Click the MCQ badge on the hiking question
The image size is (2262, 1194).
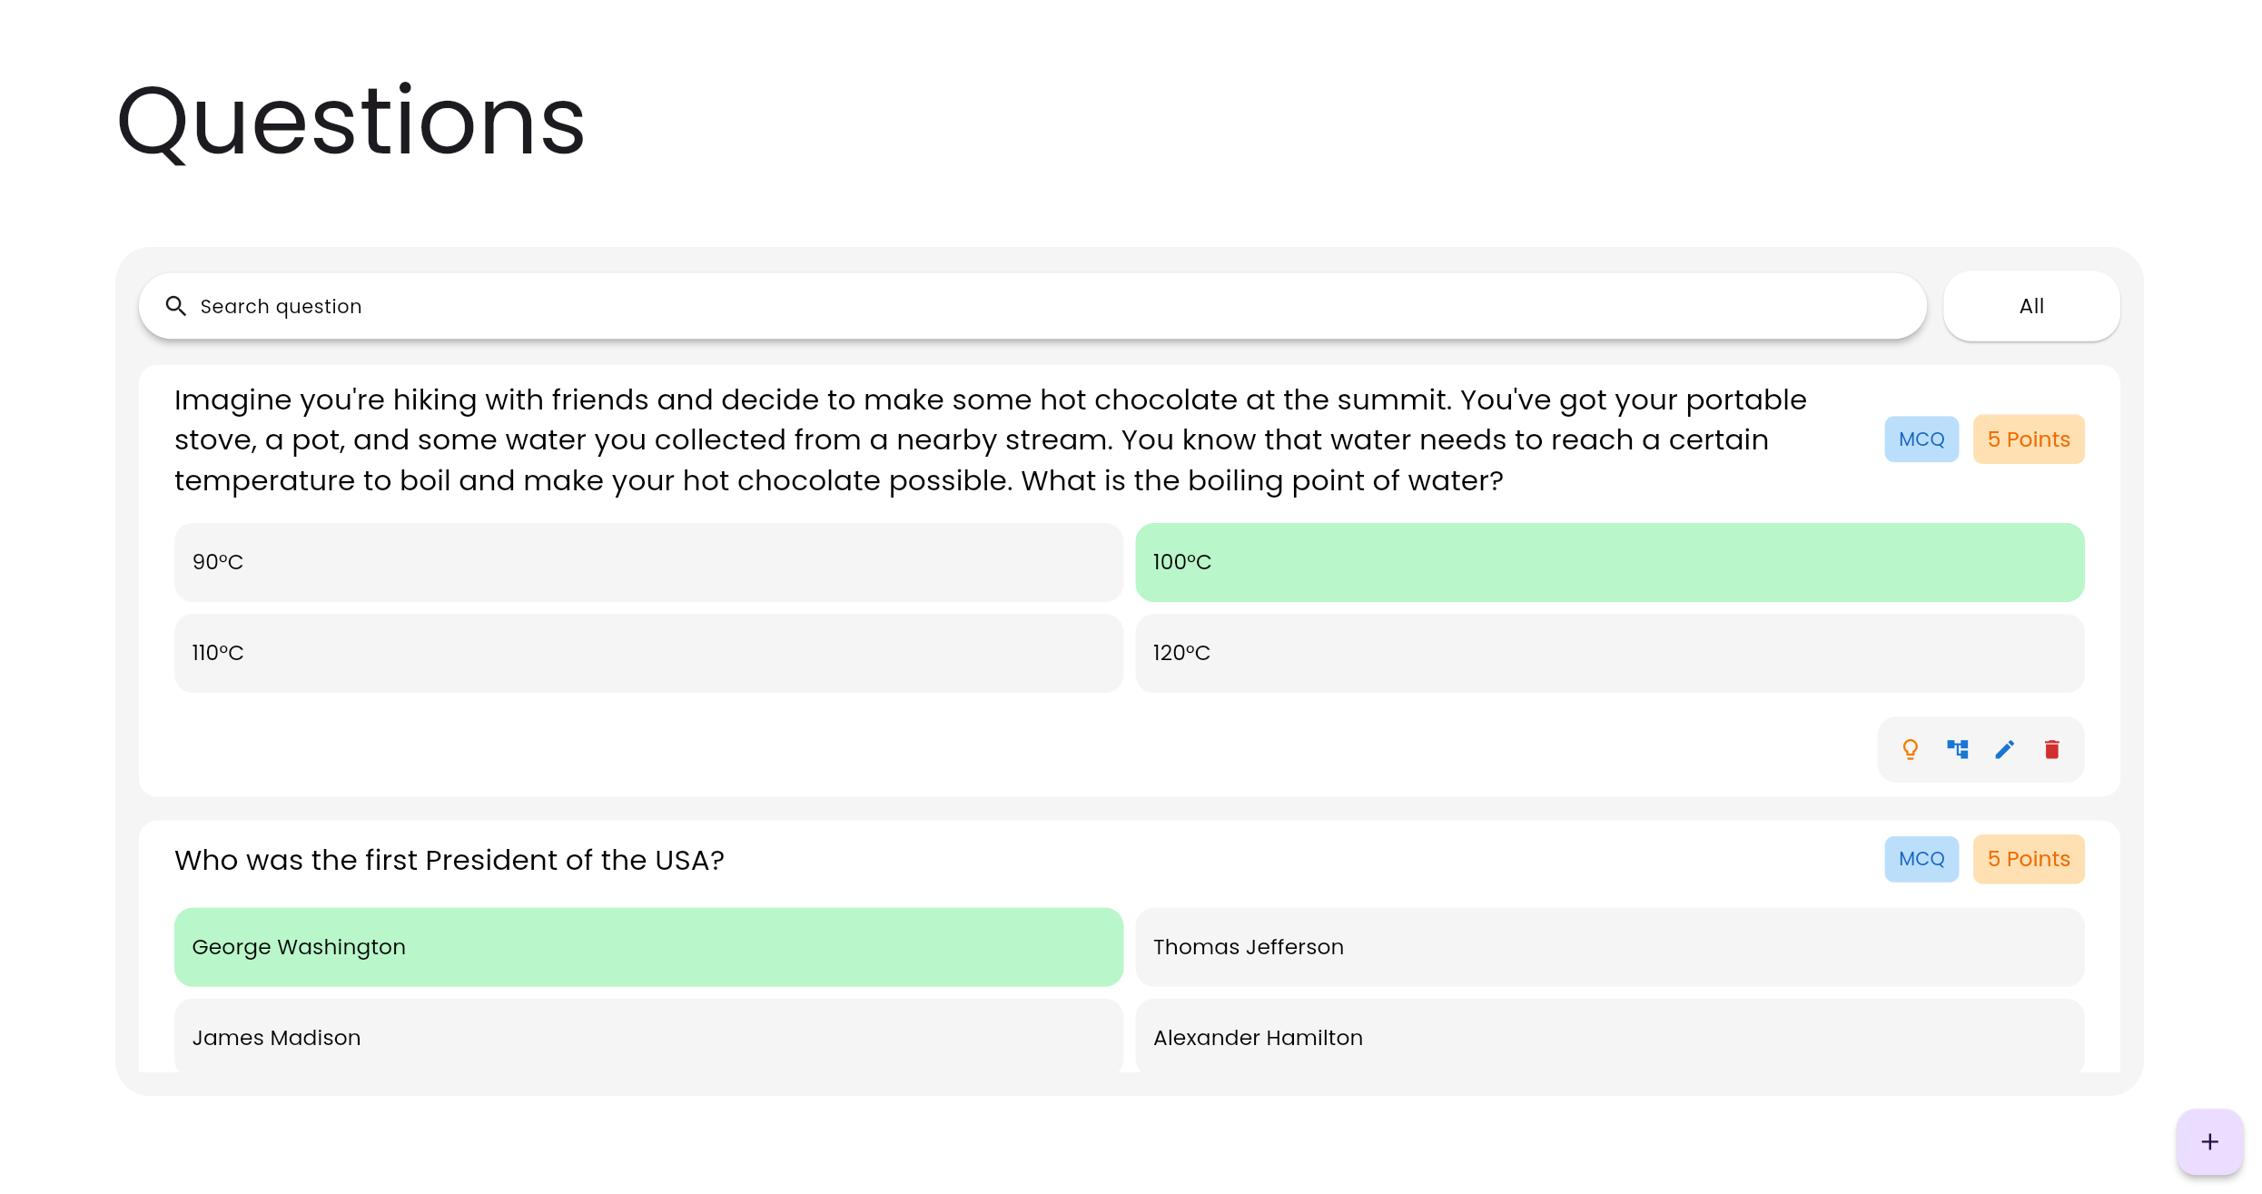[x=1921, y=439]
